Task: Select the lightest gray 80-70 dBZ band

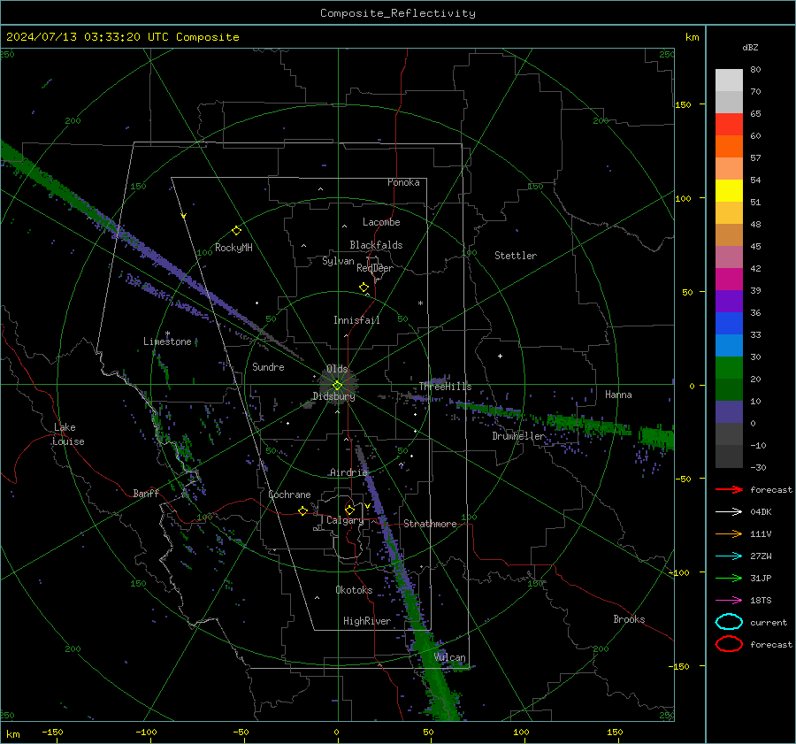Action: (729, 81)
